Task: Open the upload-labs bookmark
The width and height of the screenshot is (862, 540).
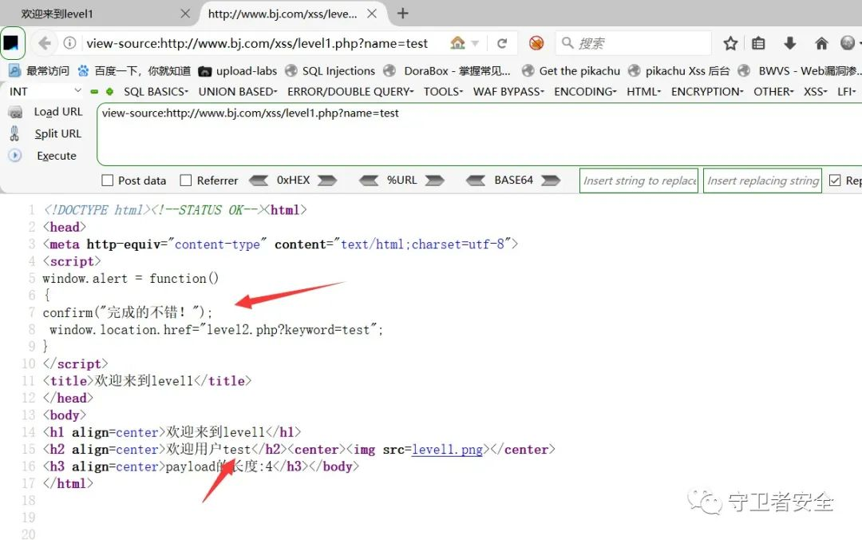Action: (238, 70)
